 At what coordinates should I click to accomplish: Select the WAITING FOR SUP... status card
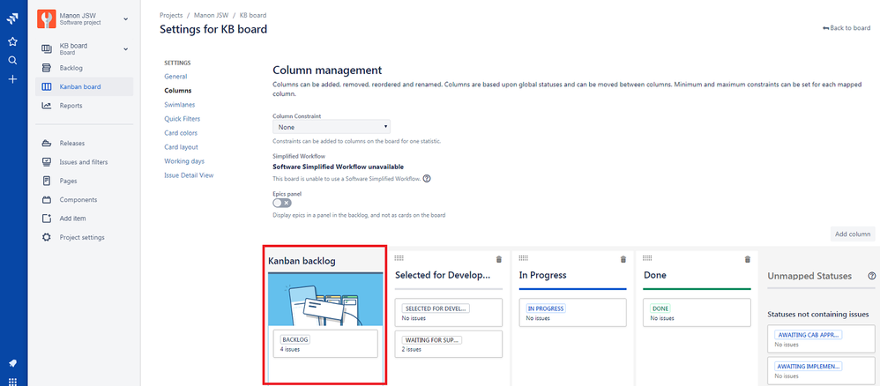pyautogui.click(x=449, y=344)
